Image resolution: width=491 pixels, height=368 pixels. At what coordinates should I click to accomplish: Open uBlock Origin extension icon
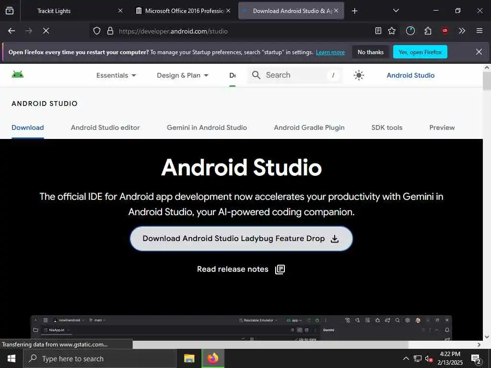[444, 31]
